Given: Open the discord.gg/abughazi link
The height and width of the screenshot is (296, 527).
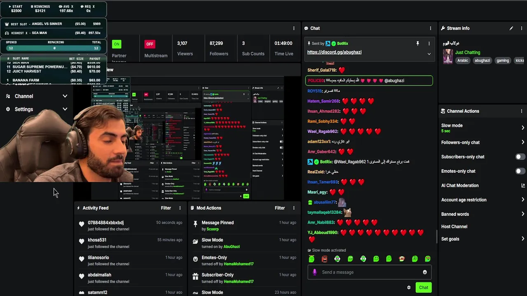Looking at the screenshot, I should pos(334,52).
